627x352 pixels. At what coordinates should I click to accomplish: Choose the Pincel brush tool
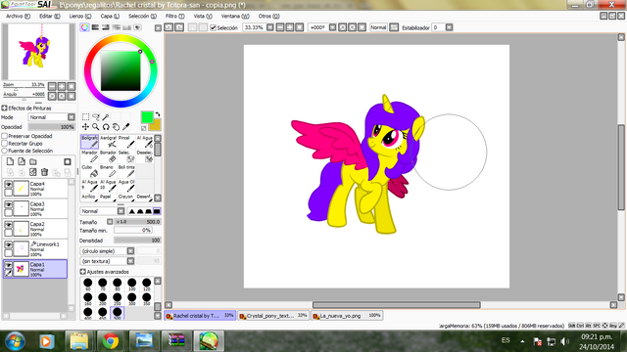(126, 142)
